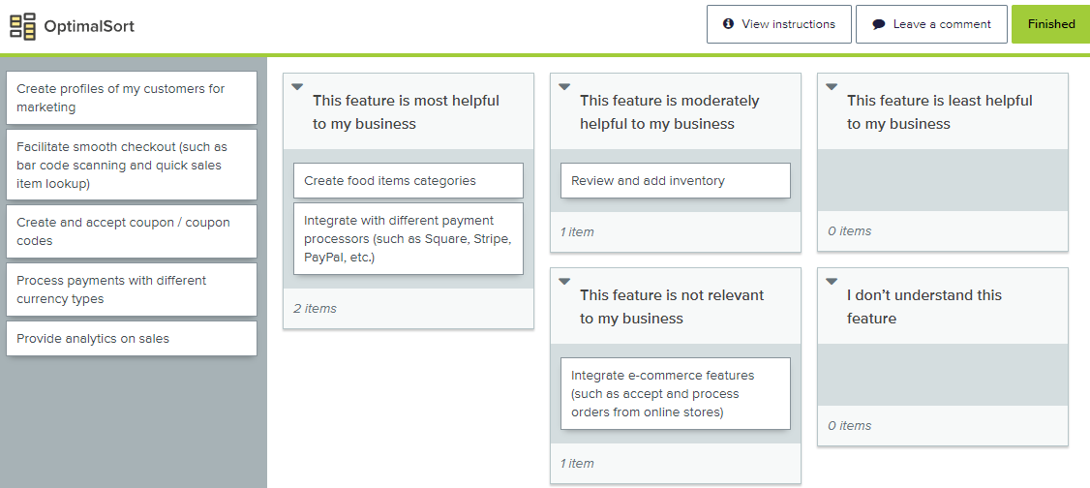The height and width of the screenshot is (488, 1090).
Task: Open View instructions
Action: 778,24
